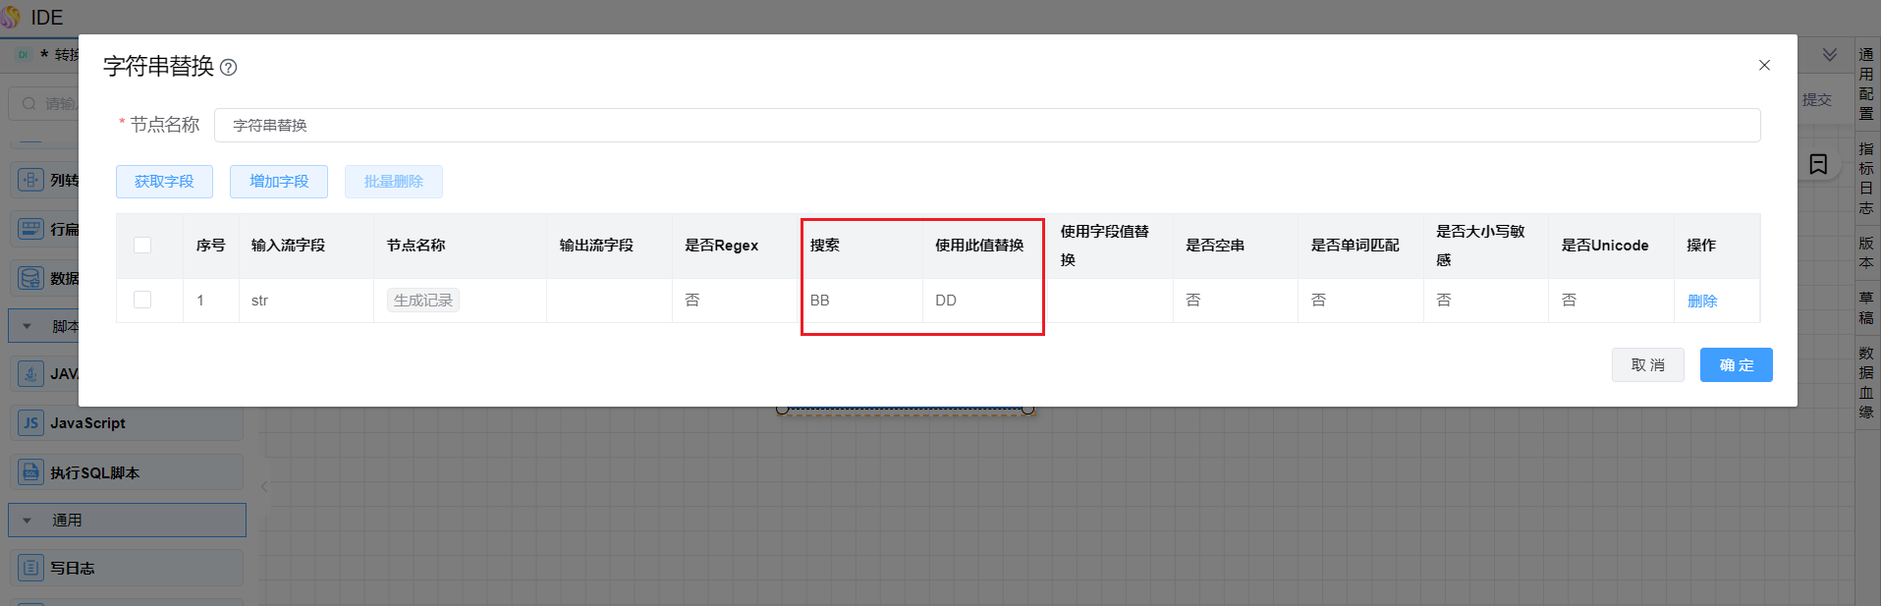Image resolution: width=1881 pixels, height=606 pixels.
Task: Click the 写日志 node icon
Action: pyautogui.click(x=30, y=568)
